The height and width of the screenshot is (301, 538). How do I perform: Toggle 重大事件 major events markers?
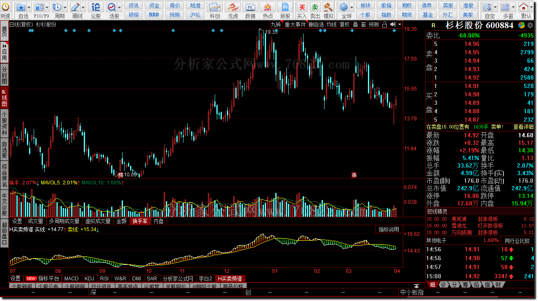[295, 24]
